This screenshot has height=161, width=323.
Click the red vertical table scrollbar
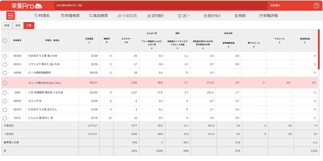click(x=319, y=50)
